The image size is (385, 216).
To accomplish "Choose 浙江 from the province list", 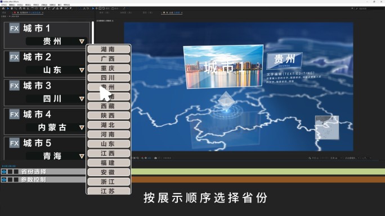I will click(x=109, y=182).
